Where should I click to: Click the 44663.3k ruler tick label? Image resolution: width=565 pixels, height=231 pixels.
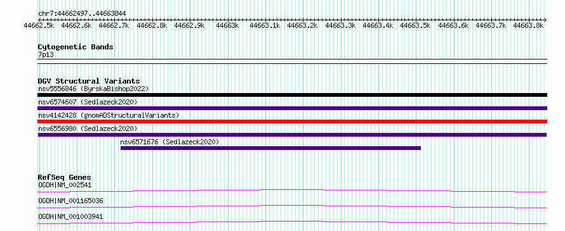pyautogui.click(x=340, y=25)
